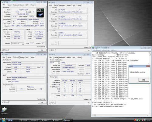
Task: Click the Super PI taskbar button
Action: click(67, 120)
